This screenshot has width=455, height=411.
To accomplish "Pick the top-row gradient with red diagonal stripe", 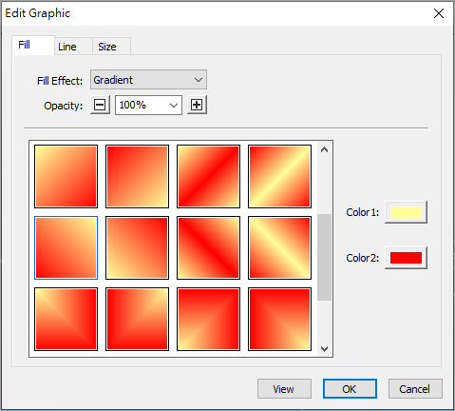I will [x=208, y=176].
